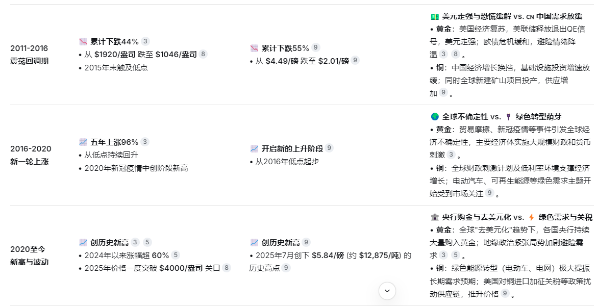Screen dimensions: 597x306
Task: Open citation 9 after $2.01/磅
Action: 355,61
